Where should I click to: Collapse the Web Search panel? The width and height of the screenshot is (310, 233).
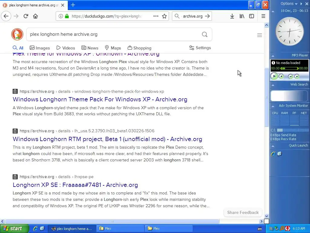(273, 85)
